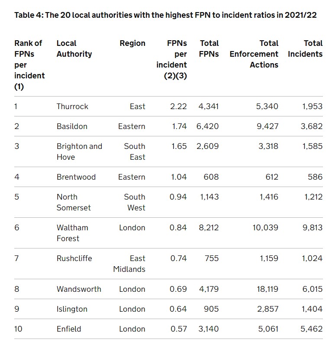Select the Local Authority column header

pyautogui.click(x=74, y=48)
